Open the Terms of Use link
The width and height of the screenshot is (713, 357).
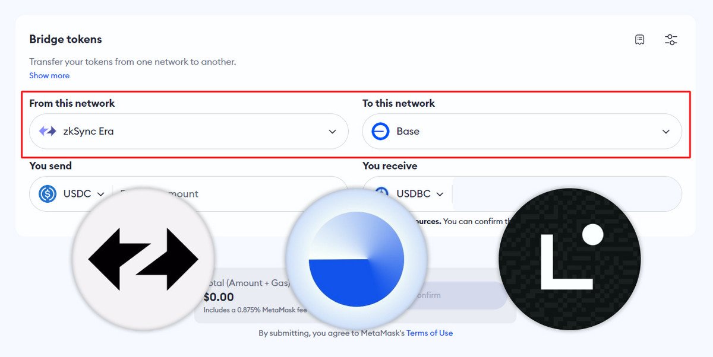[430, 333]
